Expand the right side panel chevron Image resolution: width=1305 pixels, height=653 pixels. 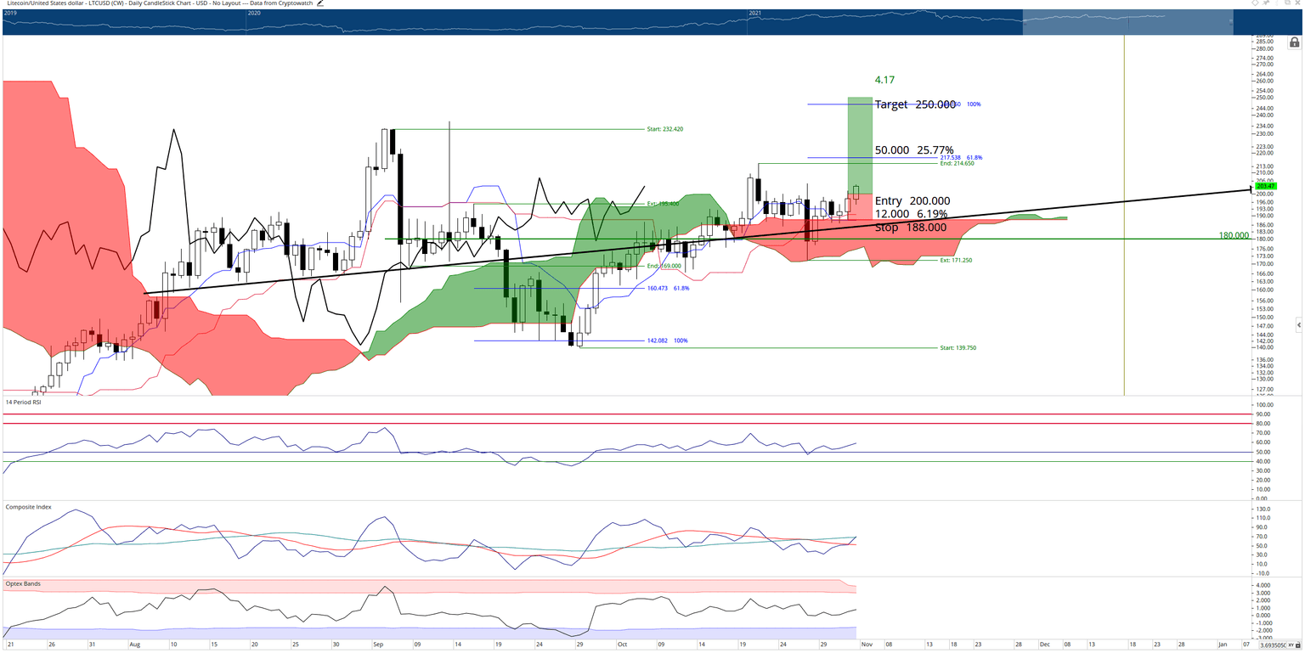click(x=1298, y=325)
